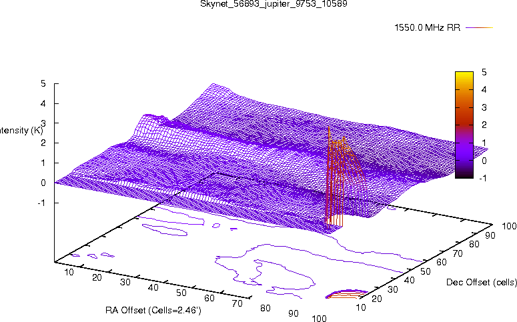517x322 pixels.
Task: Select the color bar tick label 0
Action: coord(484,161)
